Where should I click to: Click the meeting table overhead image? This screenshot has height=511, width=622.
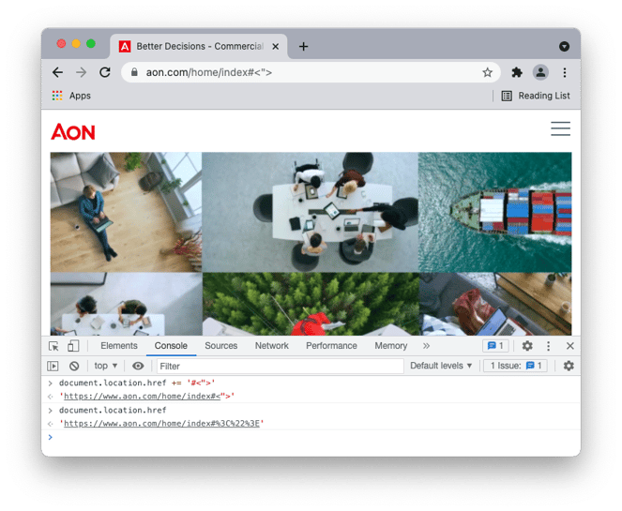[310, 212]
